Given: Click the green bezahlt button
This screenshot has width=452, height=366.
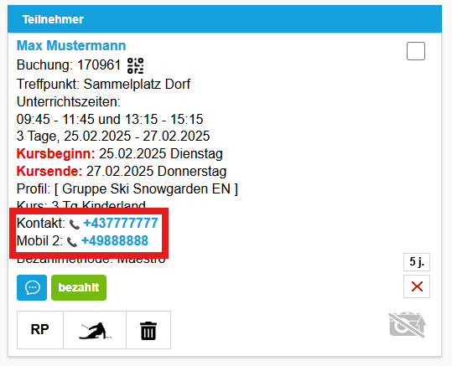Looking at the screenshot, I should pyautogui.click(x=79, y=287).
